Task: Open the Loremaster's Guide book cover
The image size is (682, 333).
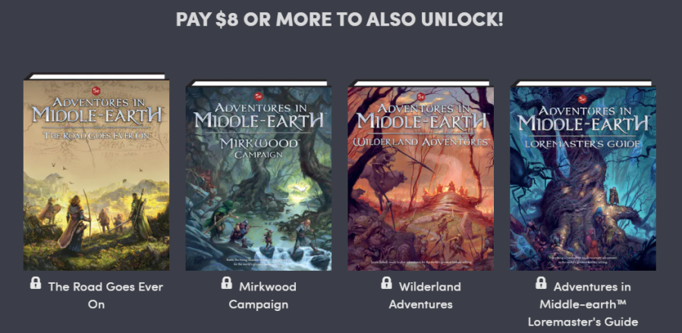Action: pos(583,175)
